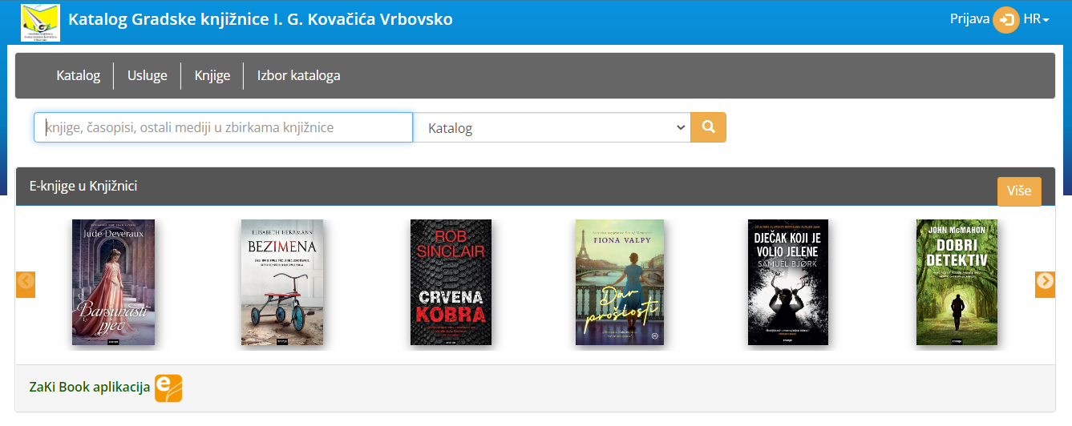Click the magnifier search button
This screenshot has width=1072, height=426.
tap(708, 127)
